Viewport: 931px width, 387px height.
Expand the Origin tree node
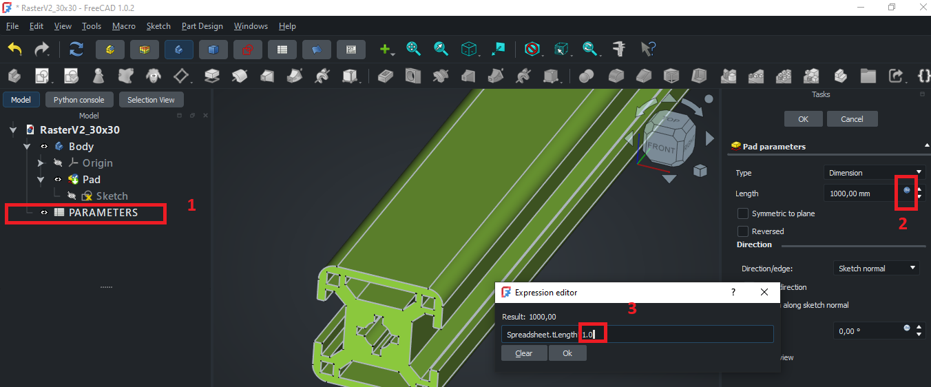(x=40, y=163)
